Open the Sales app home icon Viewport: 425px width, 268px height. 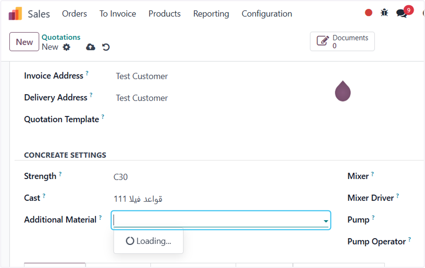(15, 14)
